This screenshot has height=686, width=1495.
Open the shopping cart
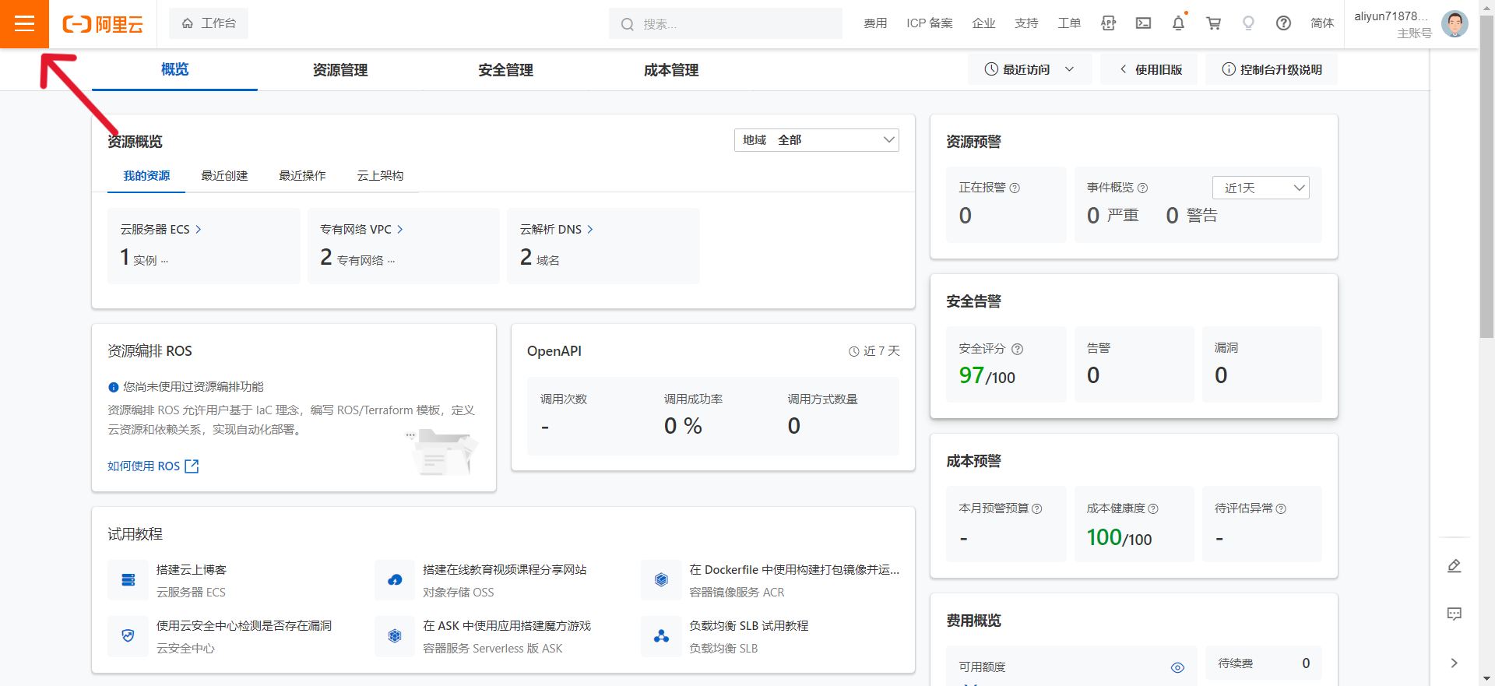[x=1213, y=23]
